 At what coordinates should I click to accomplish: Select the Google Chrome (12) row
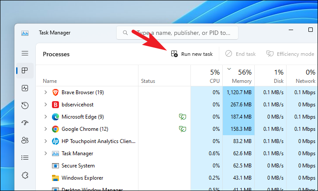pos(177,129)
